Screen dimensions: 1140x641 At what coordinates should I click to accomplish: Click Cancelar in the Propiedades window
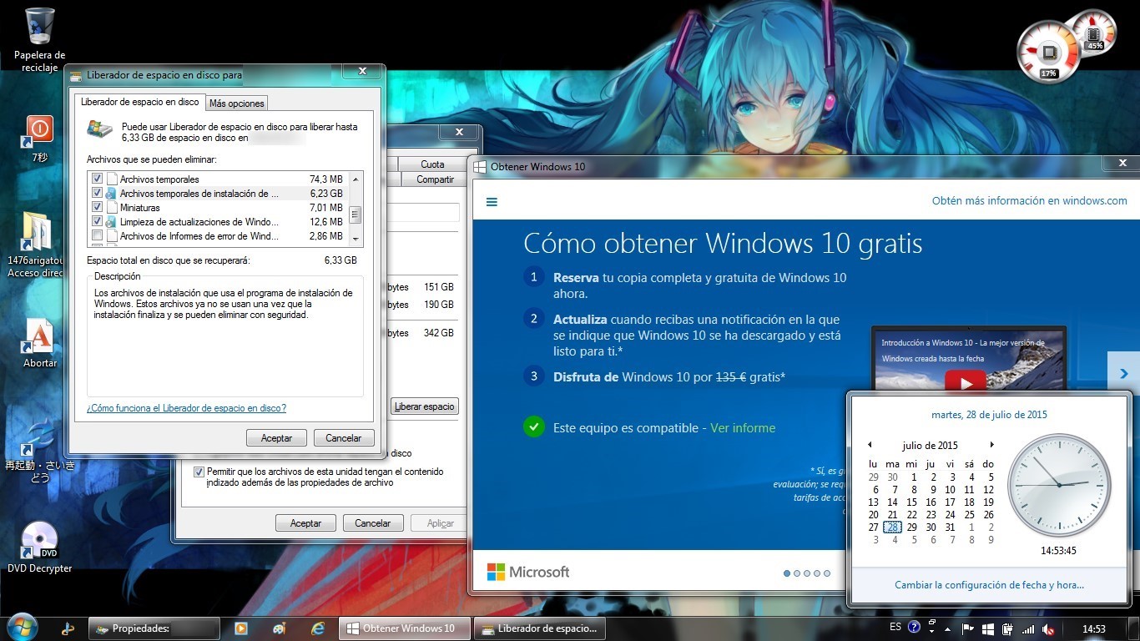tap(373, 523)
